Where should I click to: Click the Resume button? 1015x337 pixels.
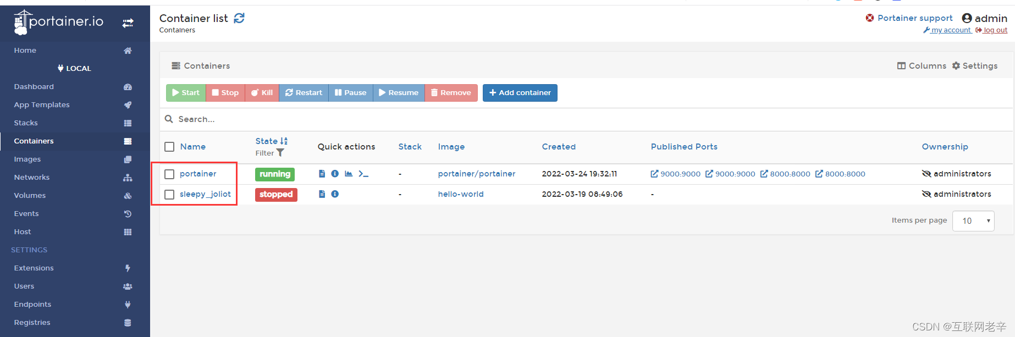pos(399,93)
